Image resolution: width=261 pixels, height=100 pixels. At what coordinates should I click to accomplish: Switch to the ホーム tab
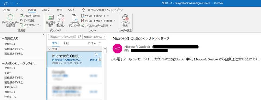click(19, 10)
